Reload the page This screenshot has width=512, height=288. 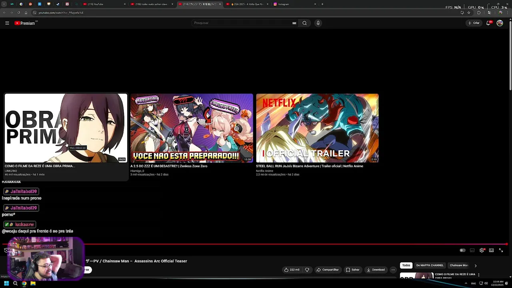18,13
